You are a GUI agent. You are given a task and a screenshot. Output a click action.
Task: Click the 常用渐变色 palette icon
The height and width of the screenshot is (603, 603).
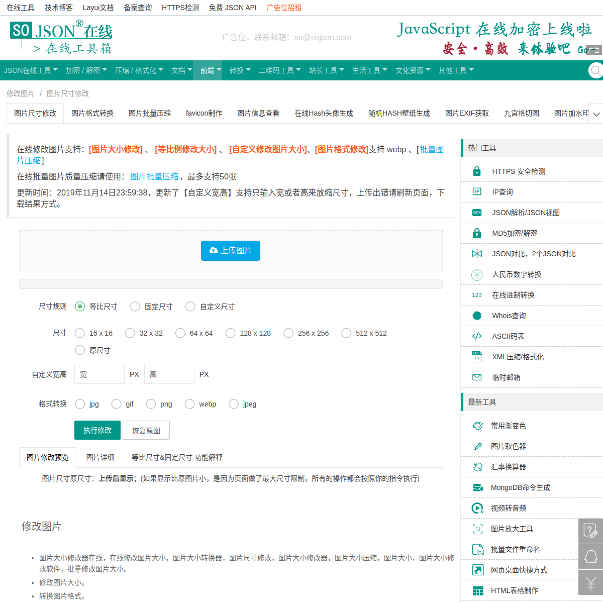point(478,426)
